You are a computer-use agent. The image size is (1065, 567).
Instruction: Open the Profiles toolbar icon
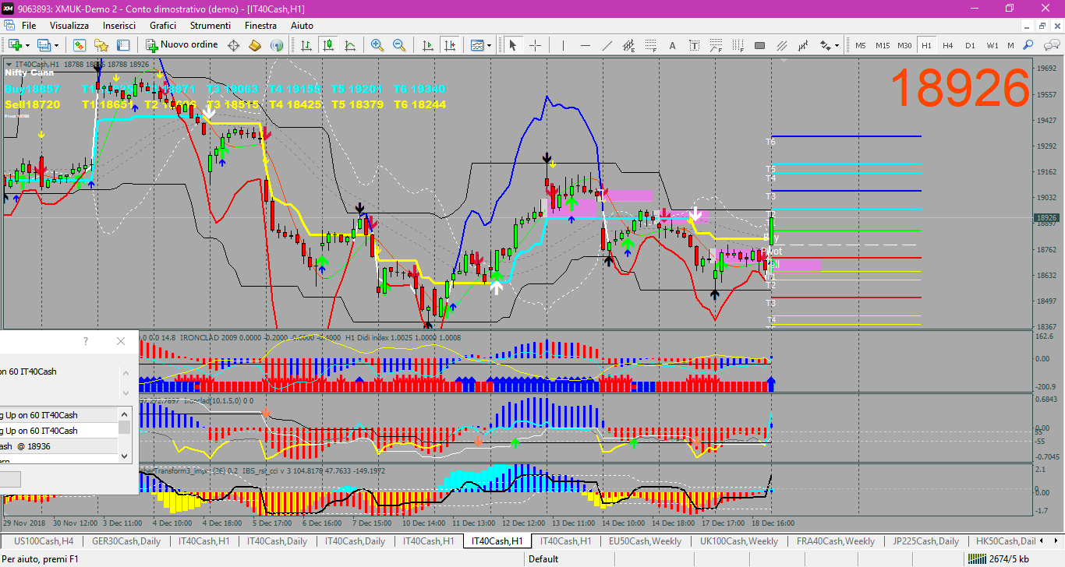44,45
